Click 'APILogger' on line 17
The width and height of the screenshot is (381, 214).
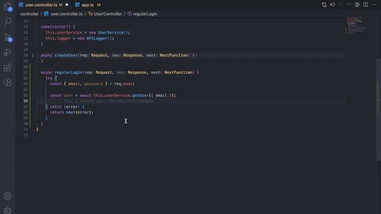pos(97,38)
